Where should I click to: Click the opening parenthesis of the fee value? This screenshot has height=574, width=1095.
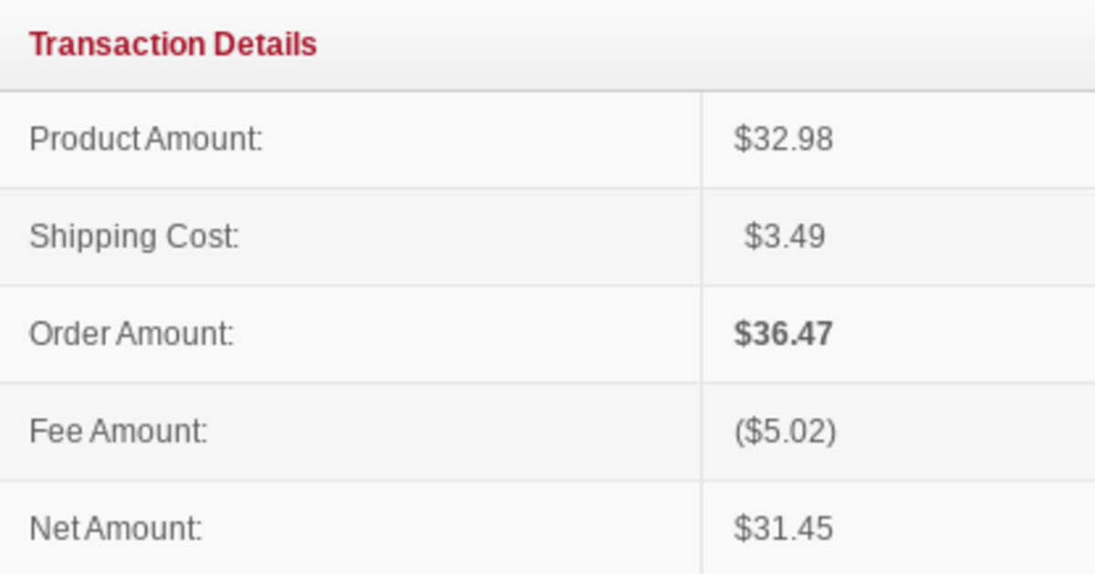737,432
